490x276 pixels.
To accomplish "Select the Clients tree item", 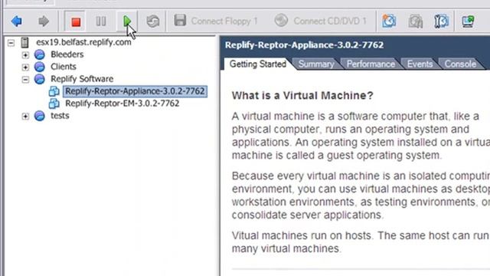I will pos(64,67).
